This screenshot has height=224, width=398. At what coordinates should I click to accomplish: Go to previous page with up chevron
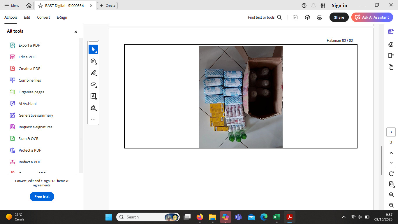[391, 153]
